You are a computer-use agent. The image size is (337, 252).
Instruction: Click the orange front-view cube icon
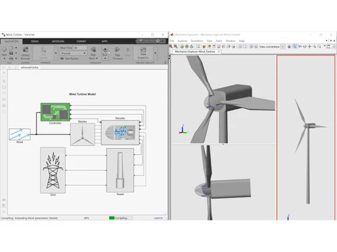[x=204, y=46]
